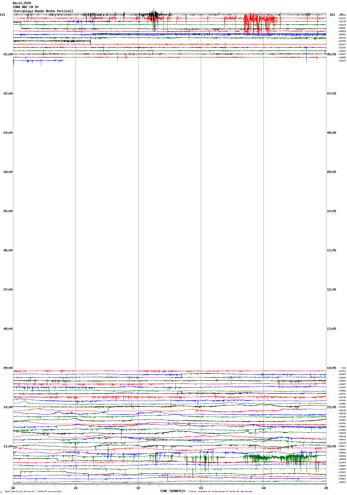Click the CURO HHZ CM 00 station title

pyautogui.click(x=26, y=7)
